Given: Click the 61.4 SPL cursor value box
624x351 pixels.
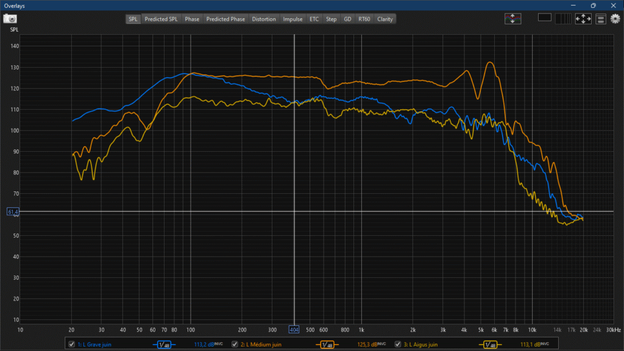Looking at the screenshot, I should pos(13,211).
